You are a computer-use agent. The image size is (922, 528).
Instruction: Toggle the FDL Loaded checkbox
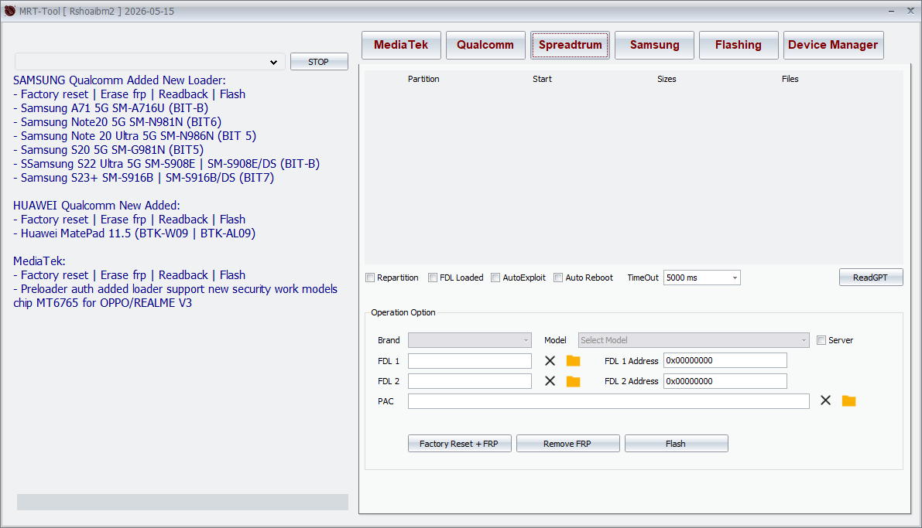click(433, 278)
